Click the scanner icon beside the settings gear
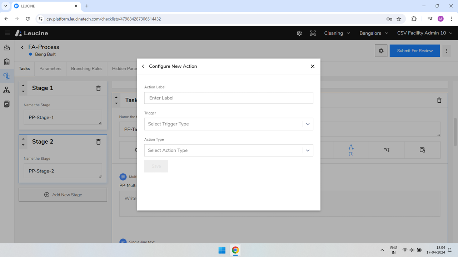 pos(313,33)
